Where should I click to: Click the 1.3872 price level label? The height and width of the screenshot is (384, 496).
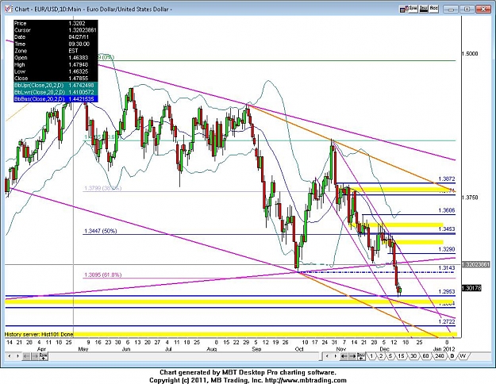(446, 179)
